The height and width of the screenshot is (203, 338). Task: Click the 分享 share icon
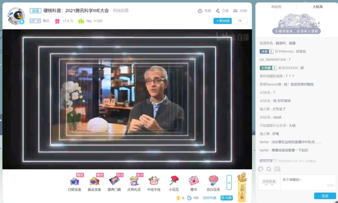(218, 11)
